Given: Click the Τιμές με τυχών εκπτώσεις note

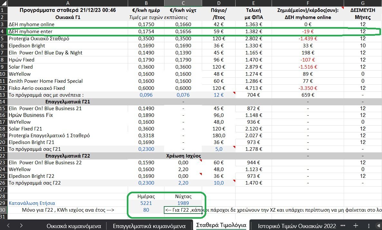Looking at the screenshot, I should click(x=158, y=17).
